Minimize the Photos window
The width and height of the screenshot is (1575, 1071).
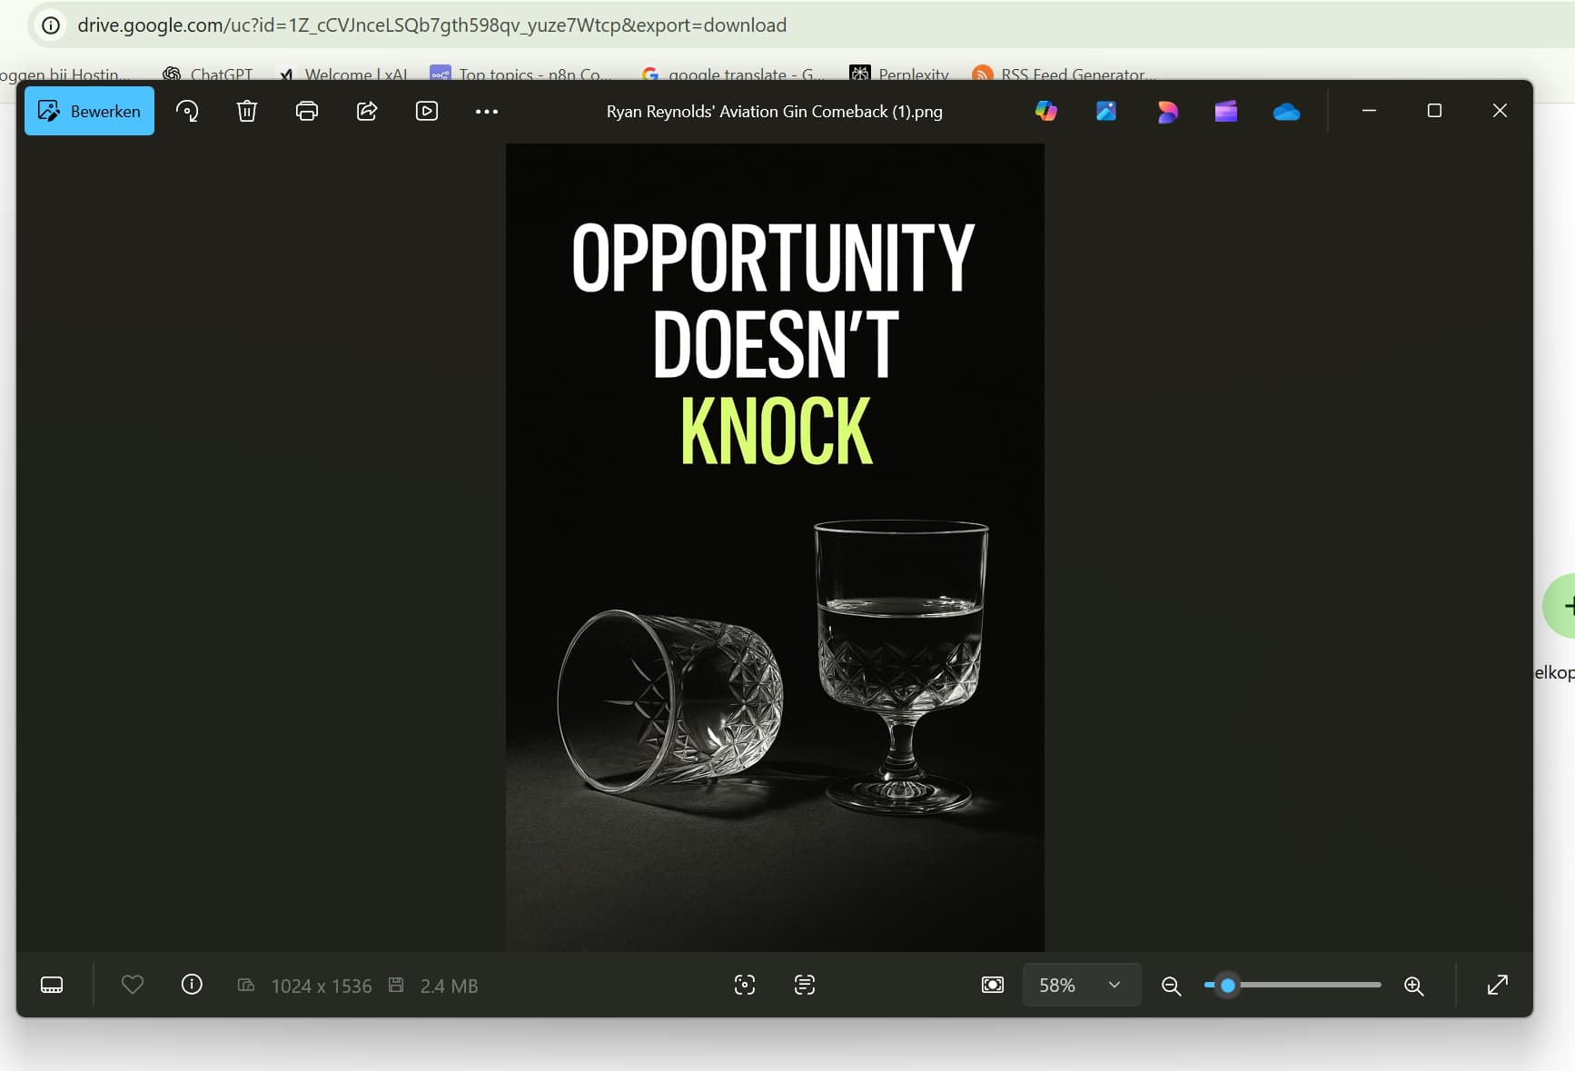(1369, 111)
